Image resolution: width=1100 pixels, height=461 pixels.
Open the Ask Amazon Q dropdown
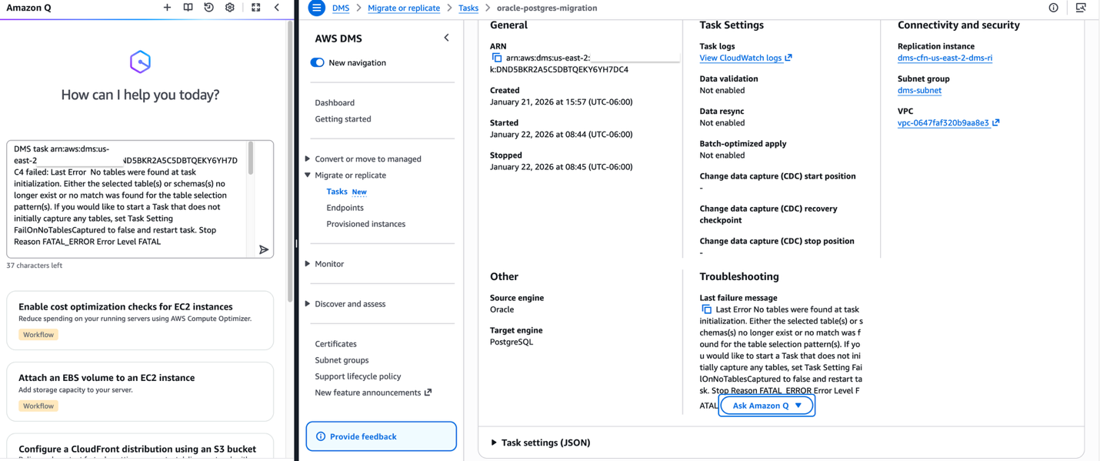coord(766,404)
